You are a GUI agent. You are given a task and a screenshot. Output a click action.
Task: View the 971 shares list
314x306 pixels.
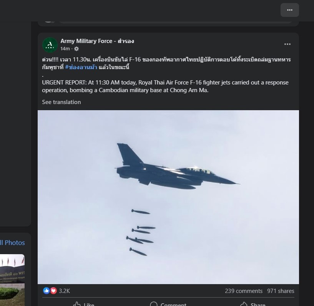click(281, 291)
